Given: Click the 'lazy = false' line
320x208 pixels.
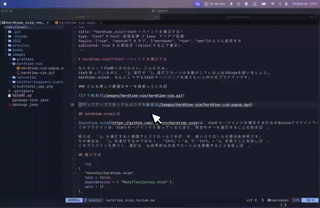Looking at the screenshot, I should (x=97, y=178).
